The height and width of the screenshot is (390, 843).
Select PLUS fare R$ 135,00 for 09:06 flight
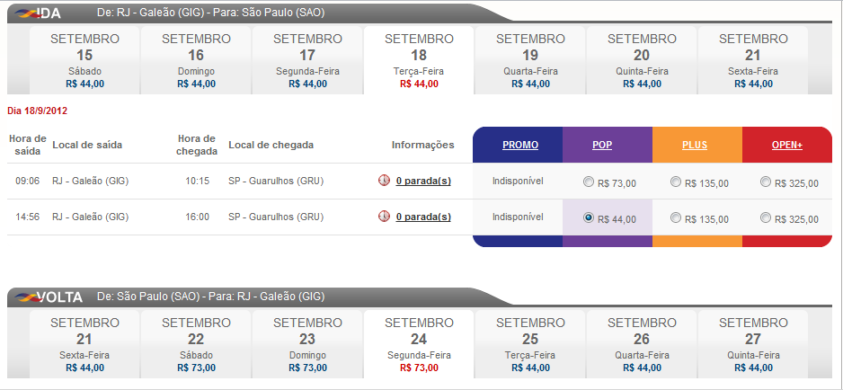coord(677,182)
